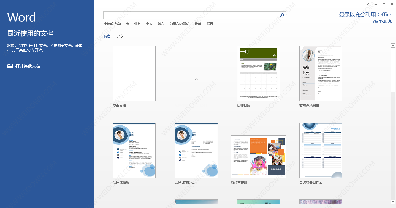This screenshot has width=396, height=208.
Task: Click the Help question mark icon
Action: 368,4
